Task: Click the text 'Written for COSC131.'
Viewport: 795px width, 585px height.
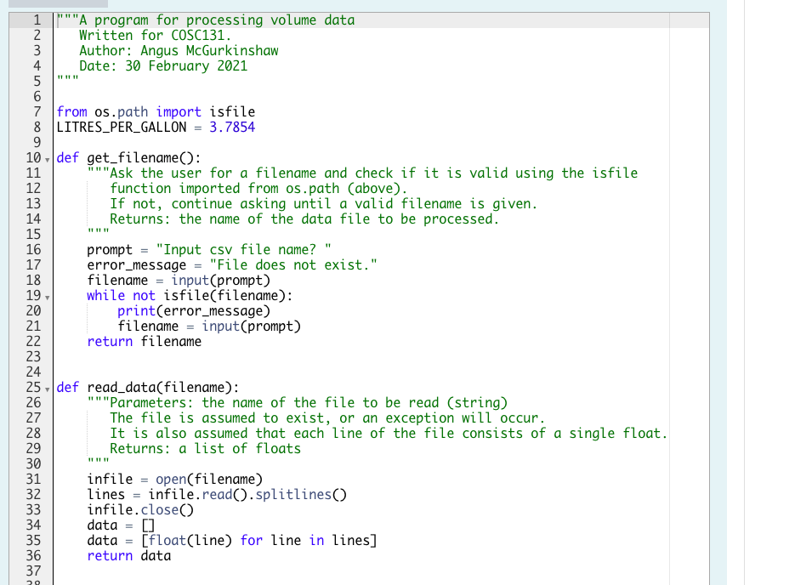Action: click(x=155, y=36)
